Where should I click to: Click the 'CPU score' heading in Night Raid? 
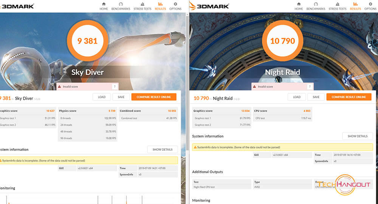260,111
